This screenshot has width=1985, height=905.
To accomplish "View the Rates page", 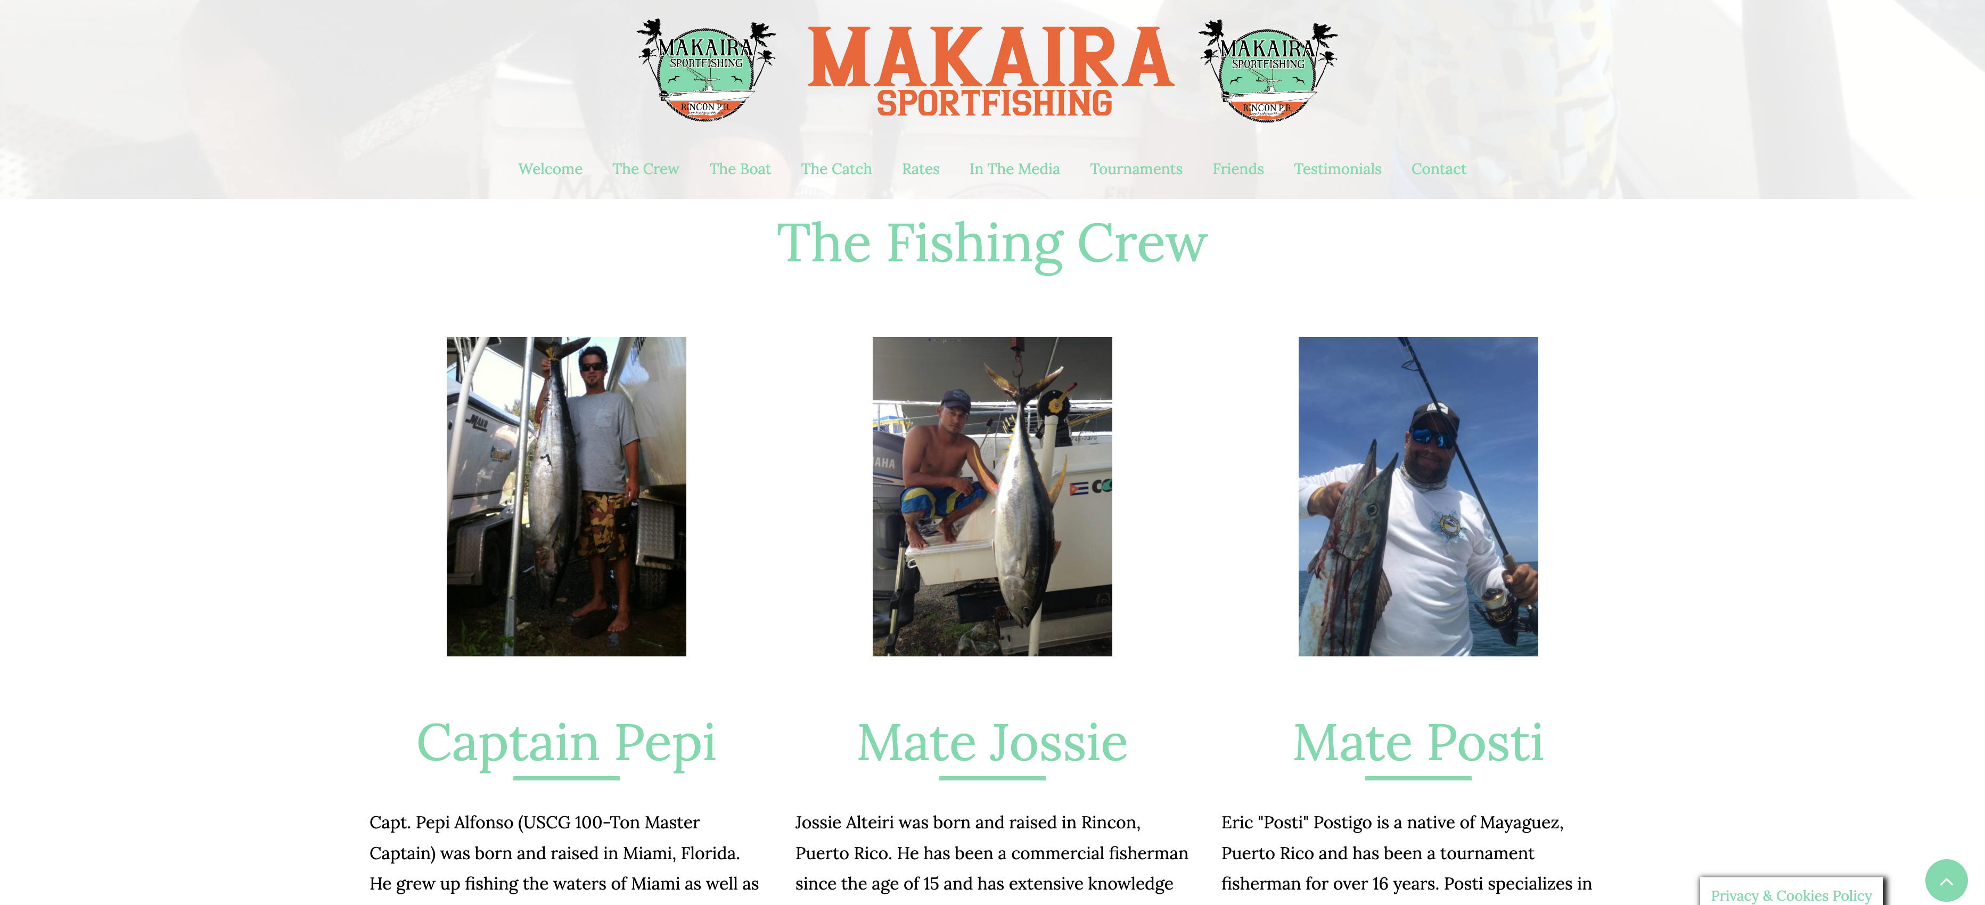I will [x=921, y=169].
